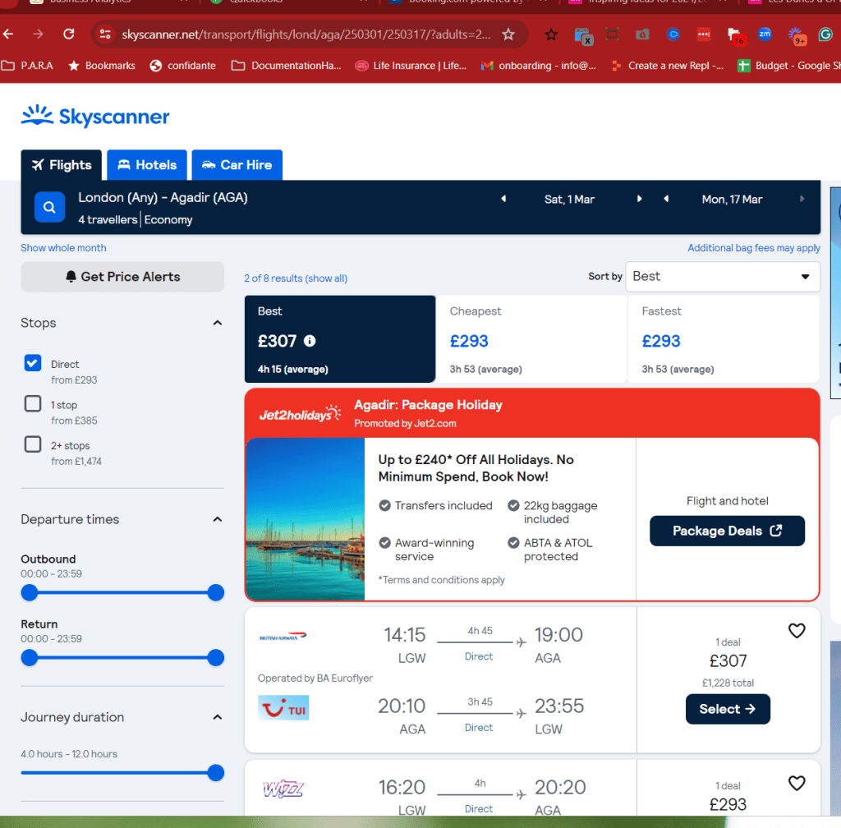
Task: Go to previous outbound date before Sat, 1 Mar
Action: click(503, 199)
